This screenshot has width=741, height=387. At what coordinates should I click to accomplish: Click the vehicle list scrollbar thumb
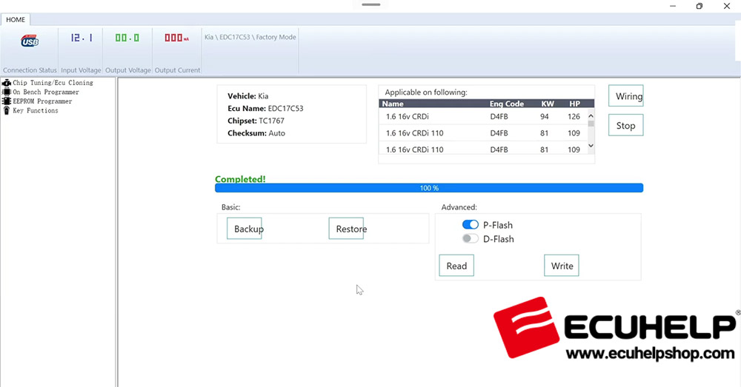coord(591,124)
